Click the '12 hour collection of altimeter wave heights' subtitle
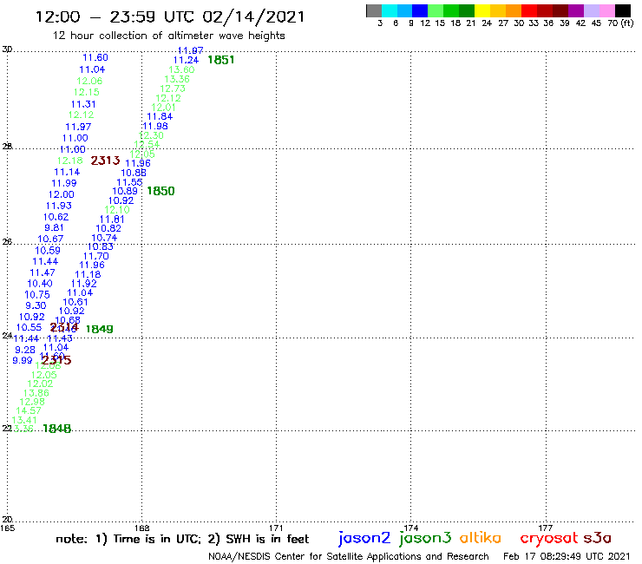This screenshot has width=642, height=564. point(168,36)
